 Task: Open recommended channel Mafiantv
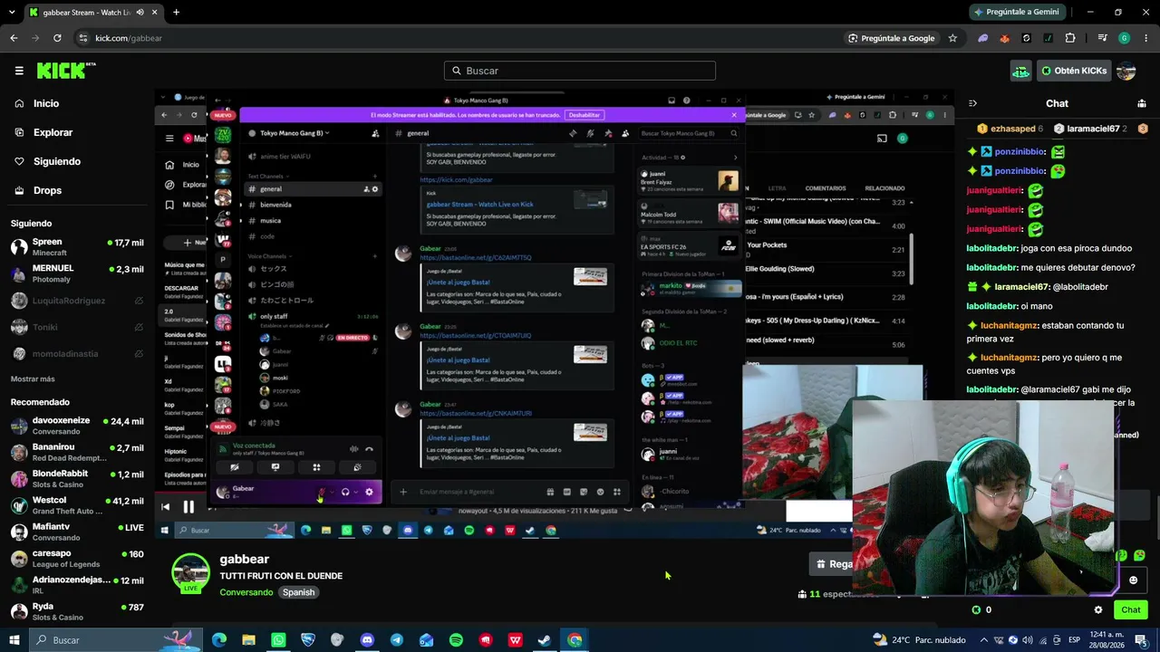pyautogui.click(x=77, y=532)
